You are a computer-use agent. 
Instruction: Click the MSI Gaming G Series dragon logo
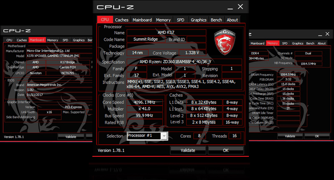pyautogui.click(x=225, y=42)
